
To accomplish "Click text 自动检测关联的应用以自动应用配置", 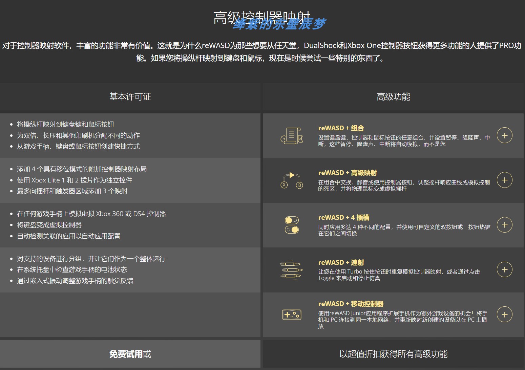I will [x=69, y=236].
